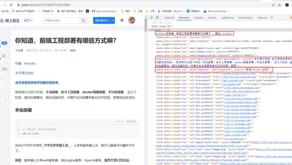
Task: Click the like count badge 254
Action: point(4,43)
